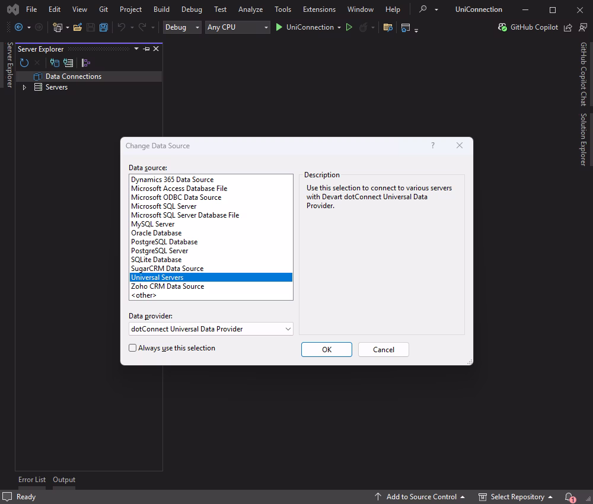Open the Project menu
The width and height of the screenshot is (593, 504).
[x=130, y=9]
